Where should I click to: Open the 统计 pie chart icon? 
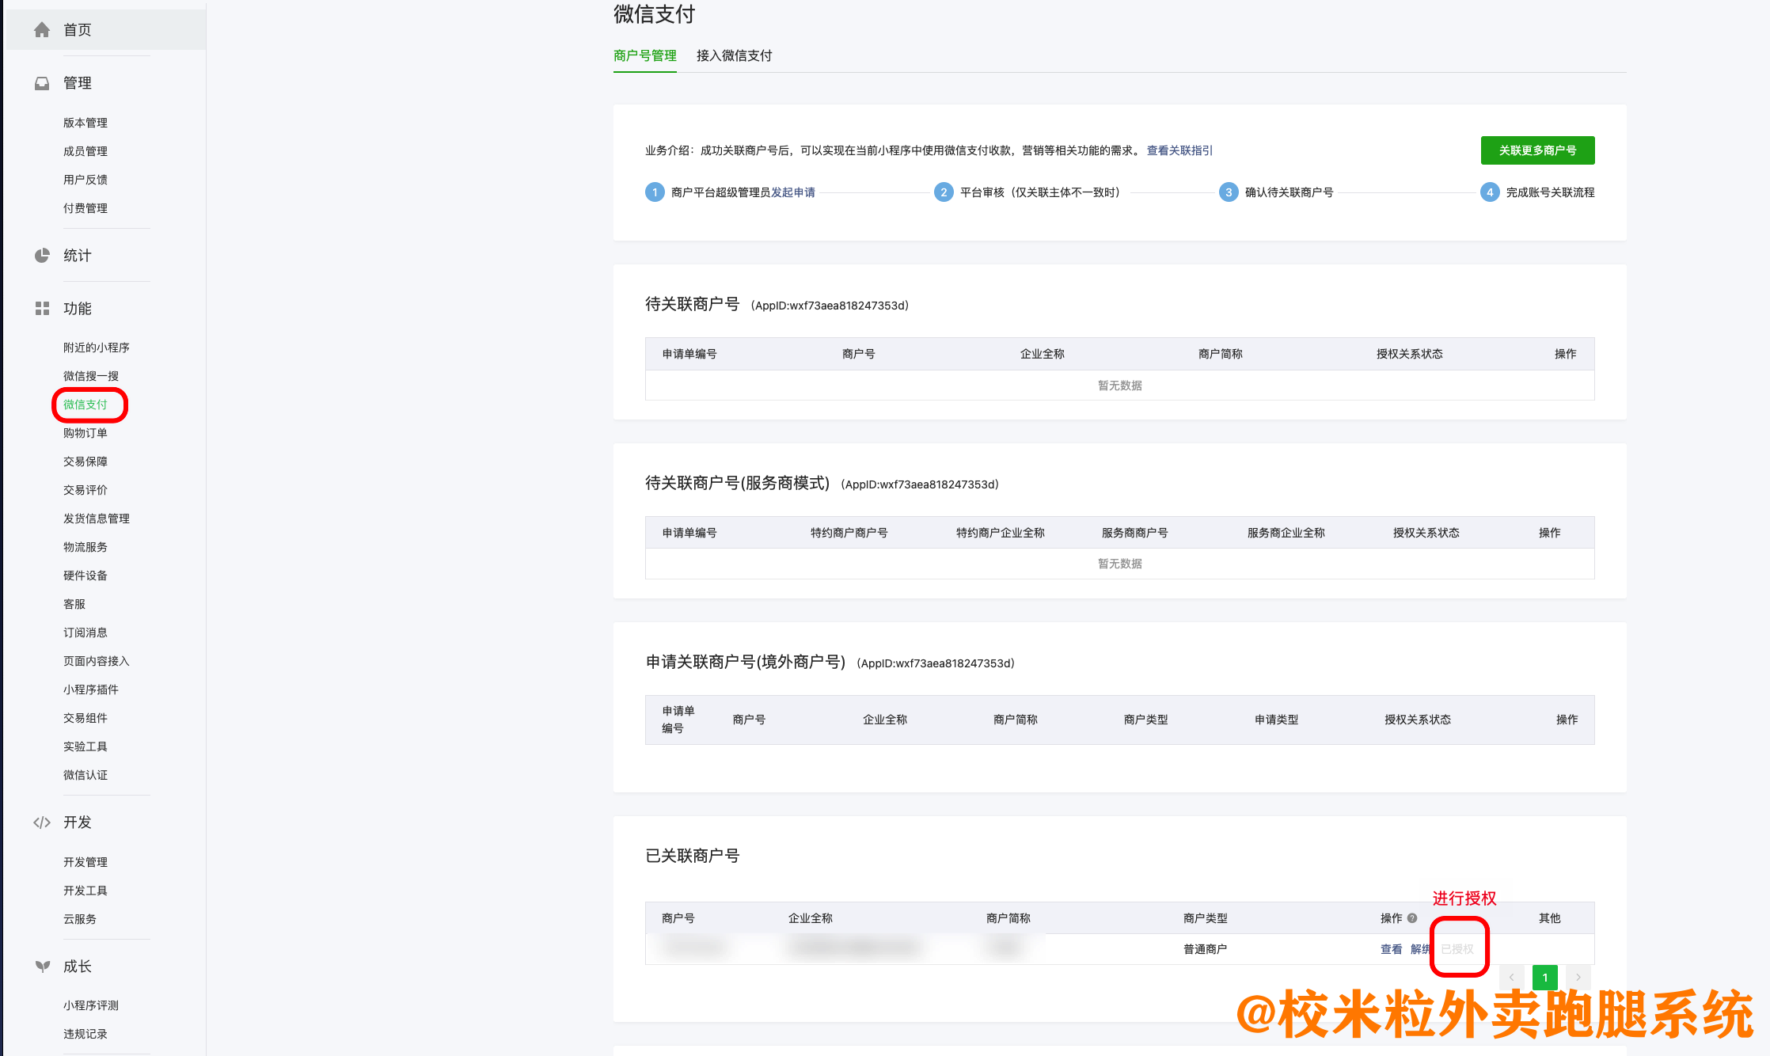42,255
